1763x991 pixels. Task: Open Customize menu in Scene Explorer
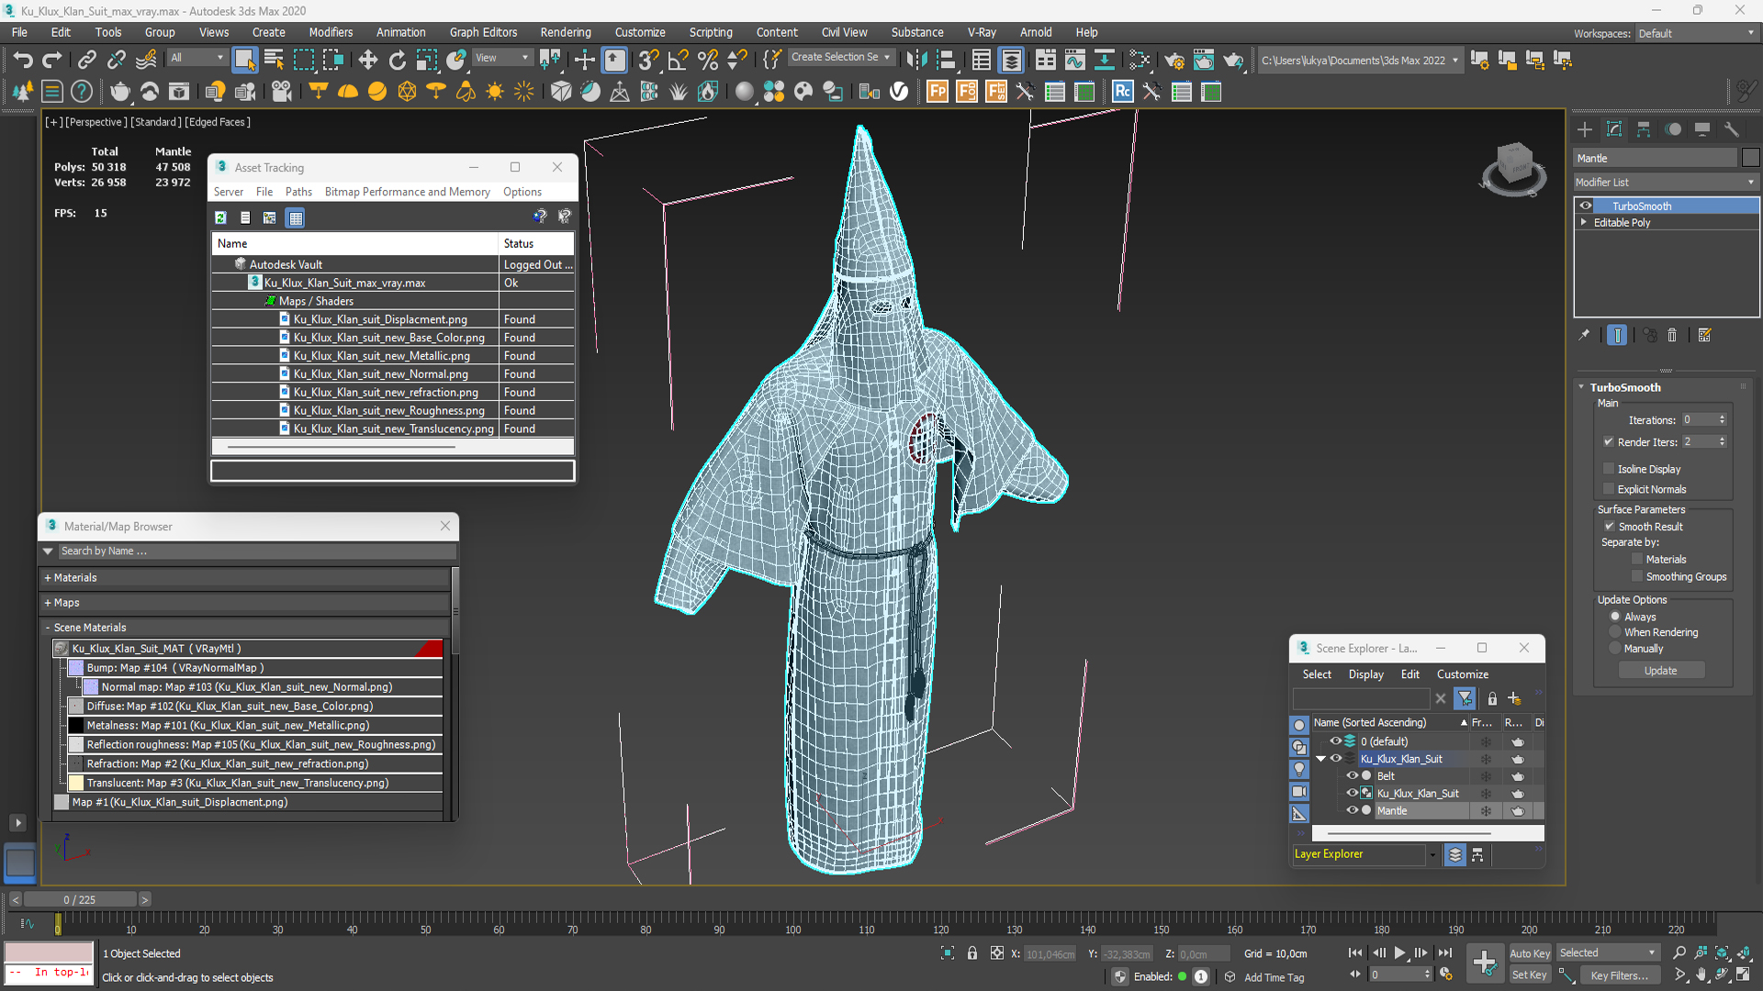1462,674
